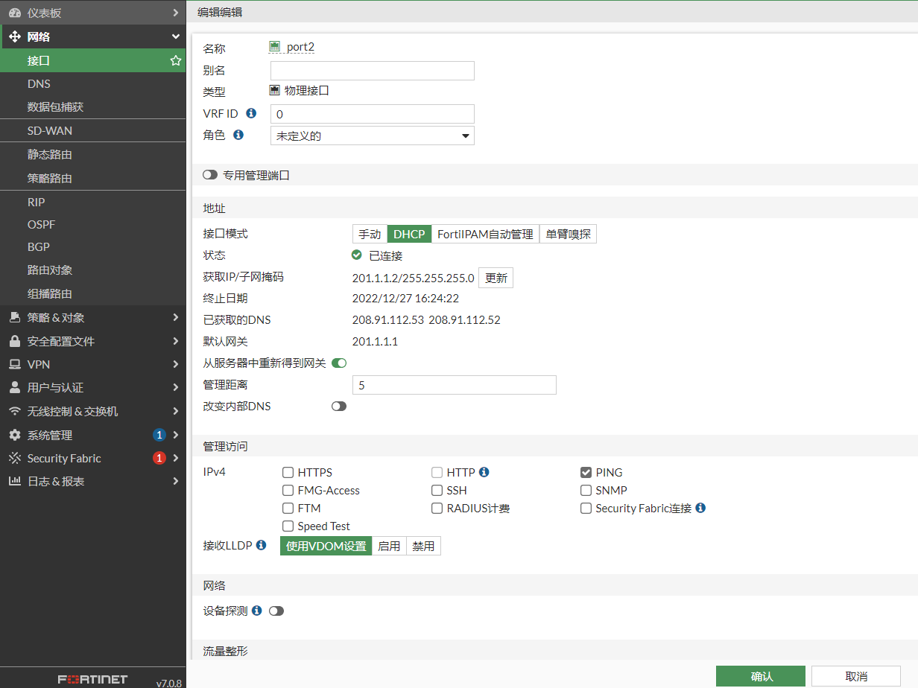Uncheck the PING checkbox
This screenshot has height=688, width=918.
pyautogui.click(x=586, y=472)
